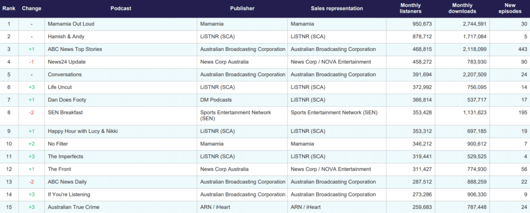This screenshot has width=530, height=213.
Task: Select the Hamish & Andy podcast name
Action: tap(66, 37)
